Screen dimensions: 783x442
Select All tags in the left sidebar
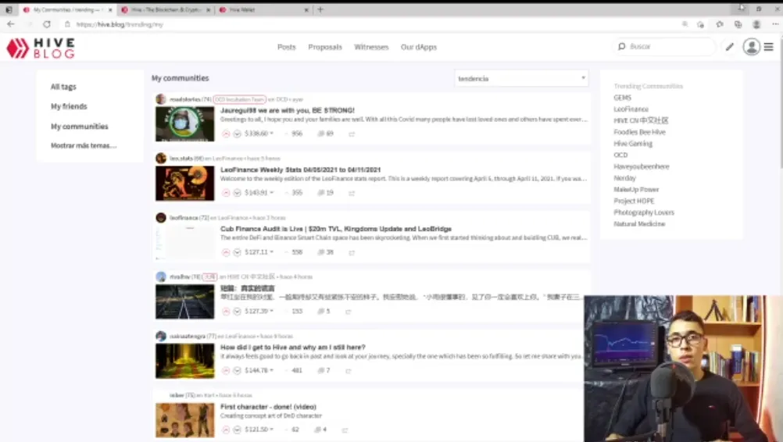point(63,87)
